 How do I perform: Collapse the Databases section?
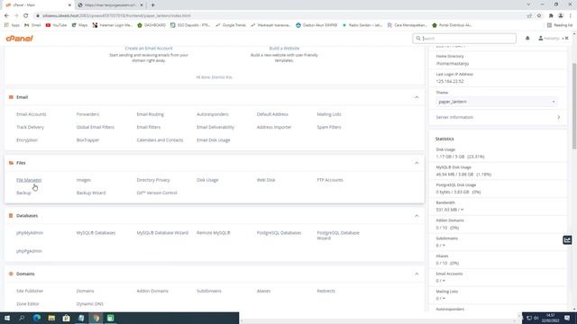417,216
